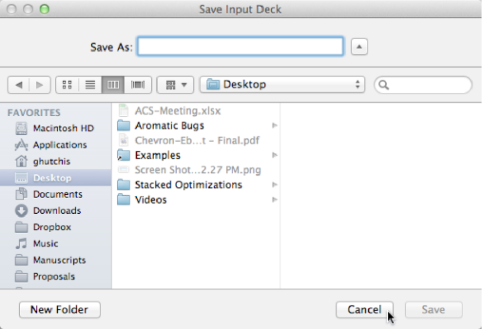
Task: Switch to icon view mode
Action: click(x=67, y=85)
